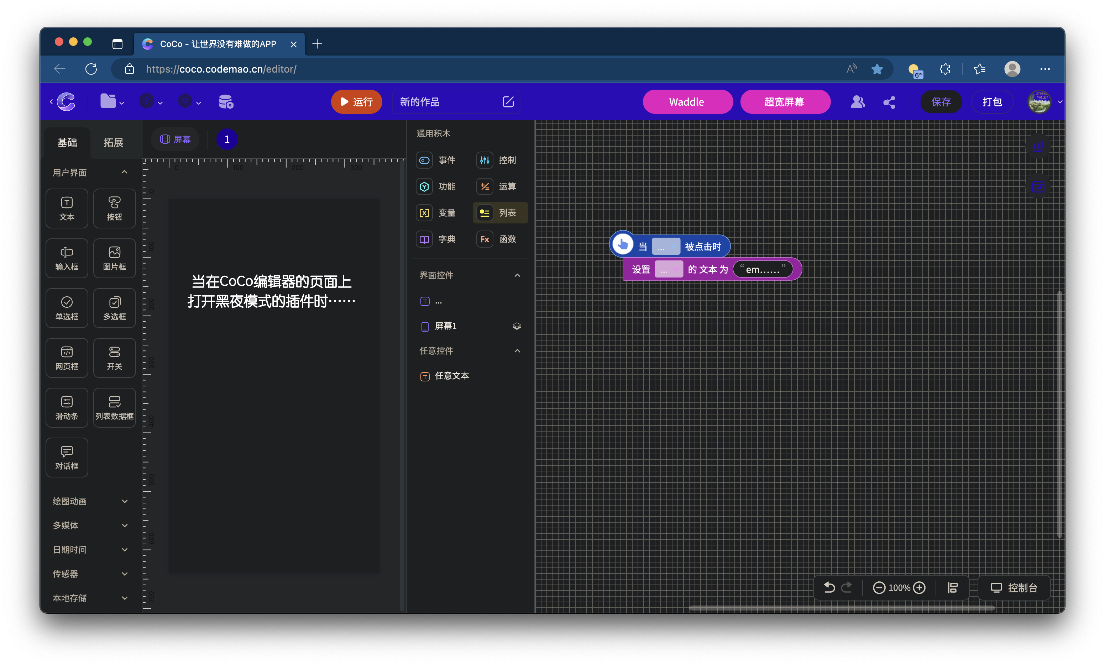Click the undo arrow
This screenshot has height=666, width=1105.
[830, 588]
